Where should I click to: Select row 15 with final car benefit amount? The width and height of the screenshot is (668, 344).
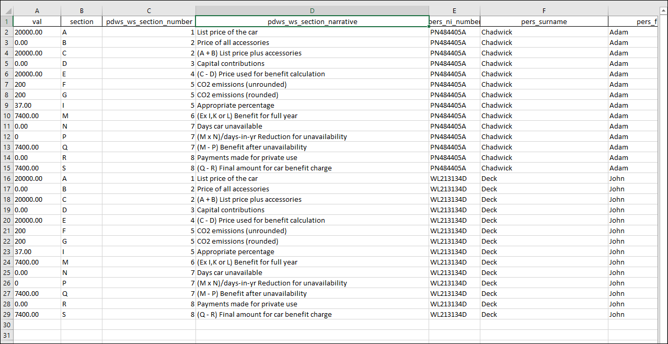tap(6, 168)
